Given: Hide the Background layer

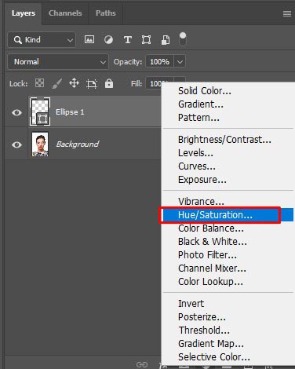Looking at the screenshot, I should [x=16, y=144].
